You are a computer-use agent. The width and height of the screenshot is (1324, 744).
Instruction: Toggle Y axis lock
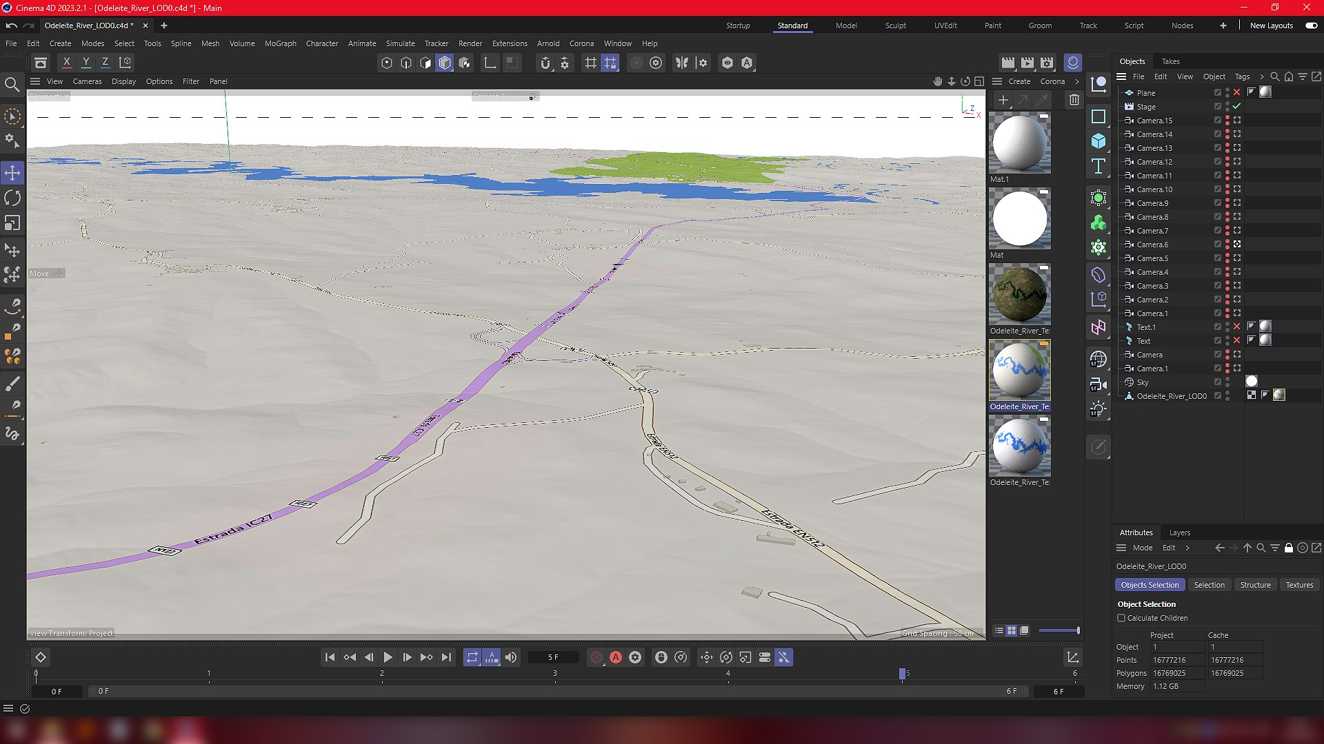coord(86,62)
